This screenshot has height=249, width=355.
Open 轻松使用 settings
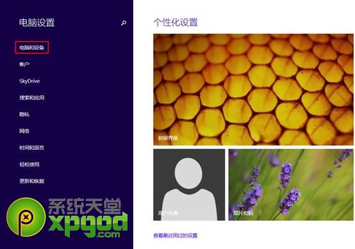[29, 165]
